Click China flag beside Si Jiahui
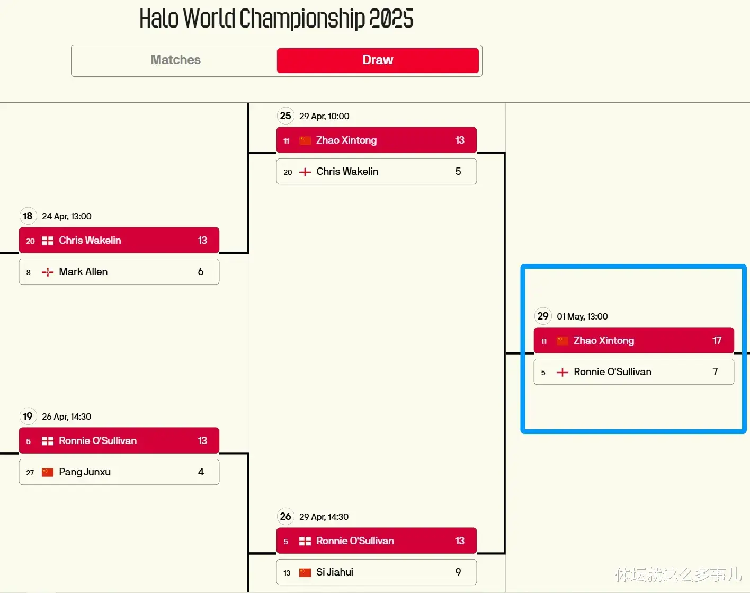750x593 pixels. point(305,572)
